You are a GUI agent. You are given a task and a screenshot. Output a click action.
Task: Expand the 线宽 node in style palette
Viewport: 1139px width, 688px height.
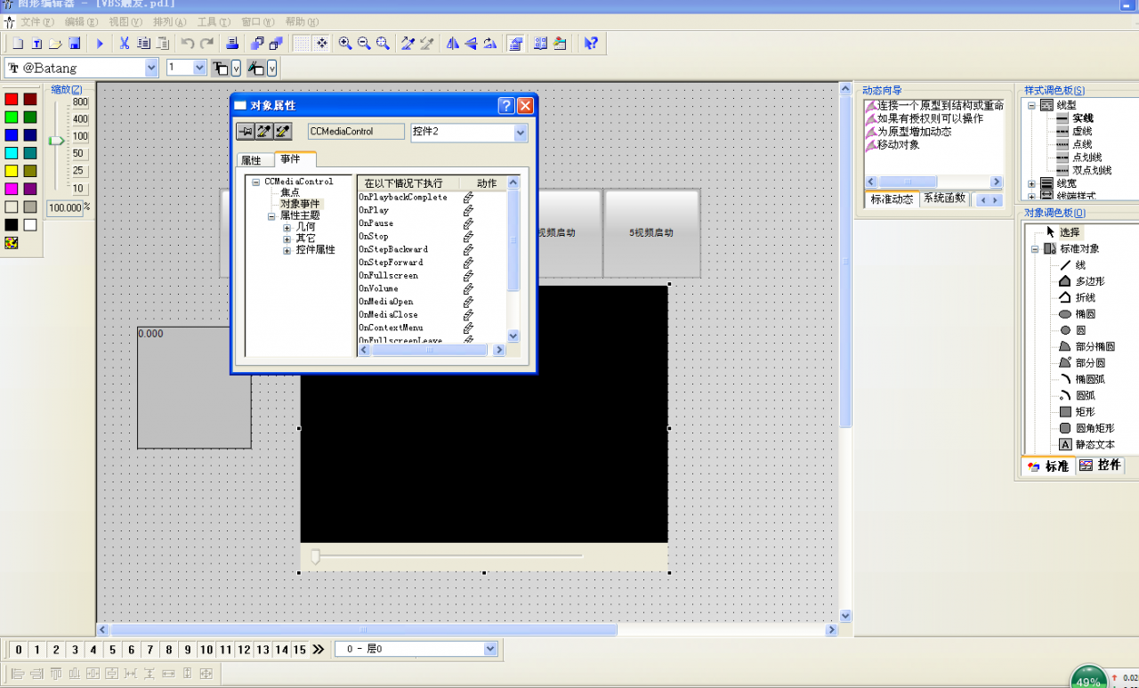tap(1031, 183)
